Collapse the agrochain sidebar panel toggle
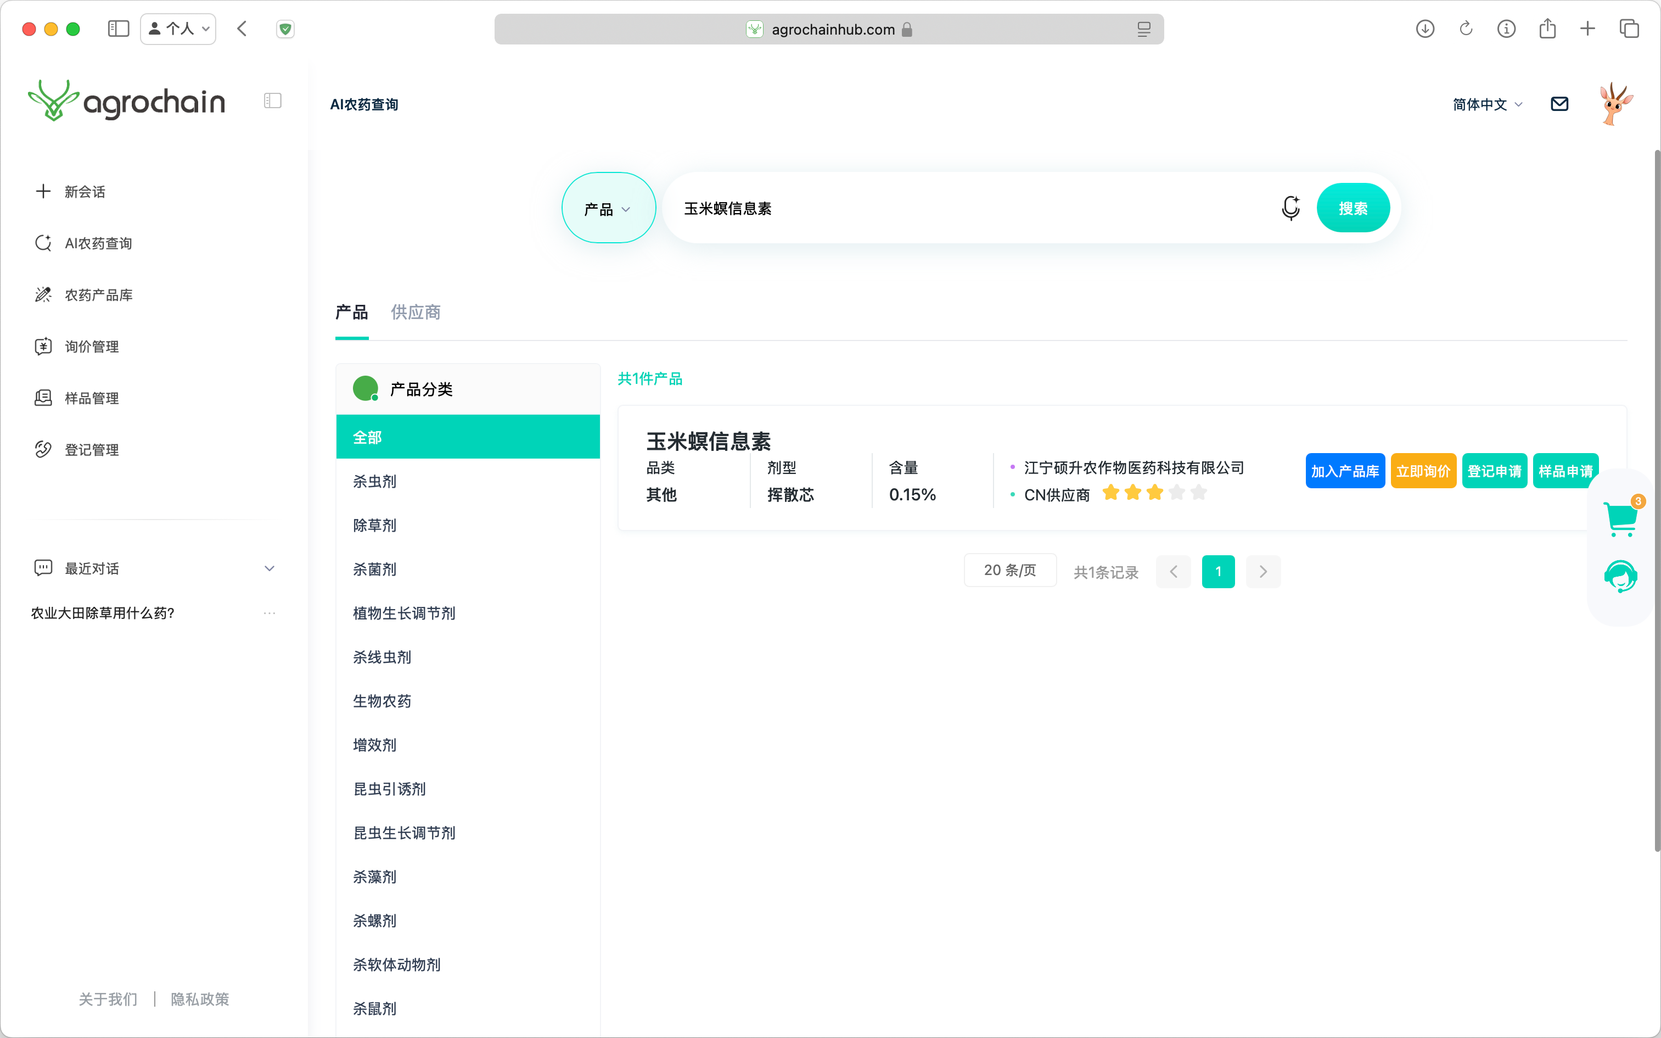The image size is (1661, 1038). [272, 101]
